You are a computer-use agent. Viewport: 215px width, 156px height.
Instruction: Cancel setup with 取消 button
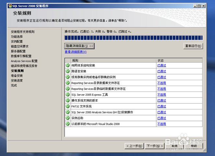(174, 146)
